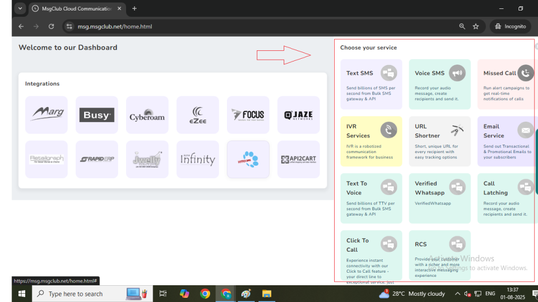
Task: Click the zoom magnifier icon in address bar
Action: point(462,26)
